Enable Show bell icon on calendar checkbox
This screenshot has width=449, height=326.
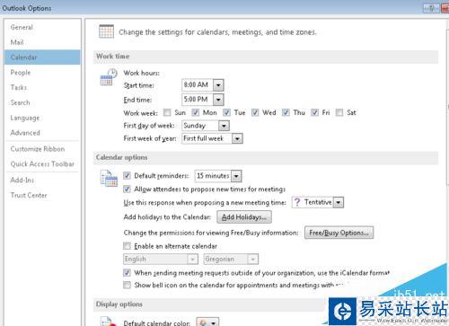click(127, 285)
